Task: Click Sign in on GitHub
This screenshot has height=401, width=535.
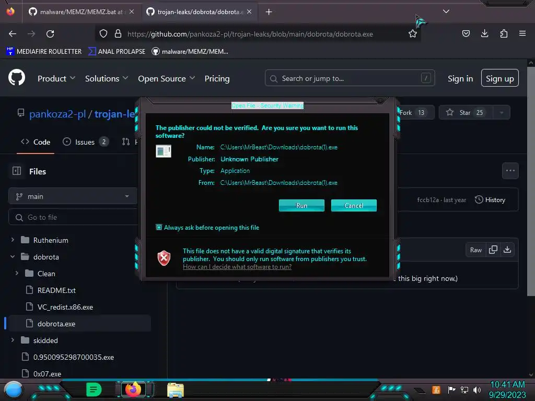Action: pyautogui.click(x=460, y=78)
